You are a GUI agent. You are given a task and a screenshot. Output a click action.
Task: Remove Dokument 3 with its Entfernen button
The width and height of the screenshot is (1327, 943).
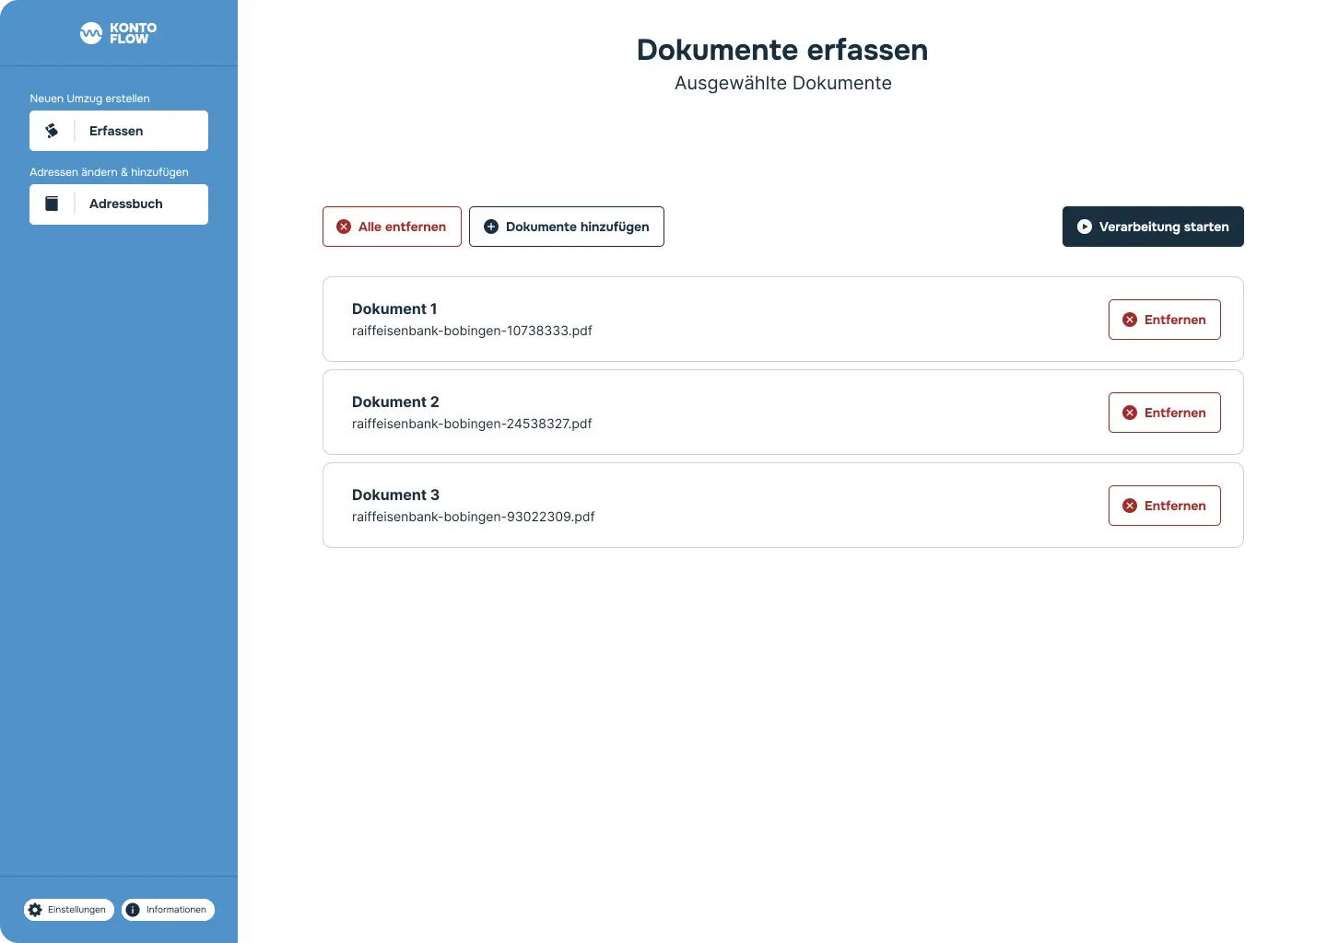(1164, 506)
